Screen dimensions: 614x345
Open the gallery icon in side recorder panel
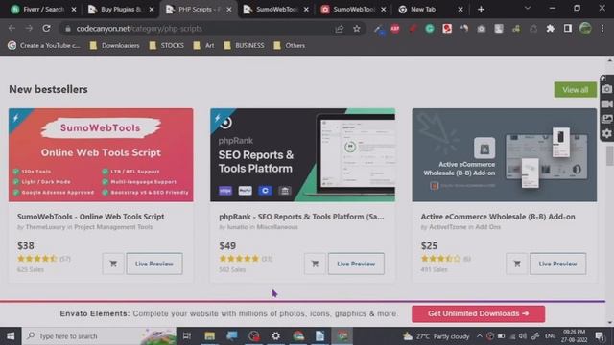(606, 119)
